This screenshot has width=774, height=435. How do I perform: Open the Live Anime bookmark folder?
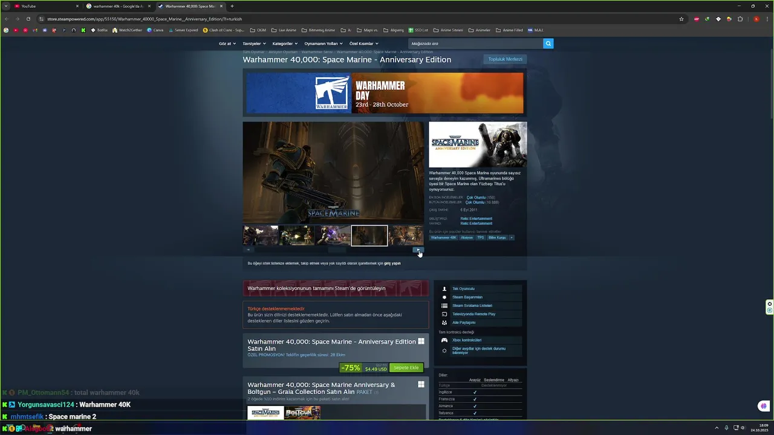284,30
